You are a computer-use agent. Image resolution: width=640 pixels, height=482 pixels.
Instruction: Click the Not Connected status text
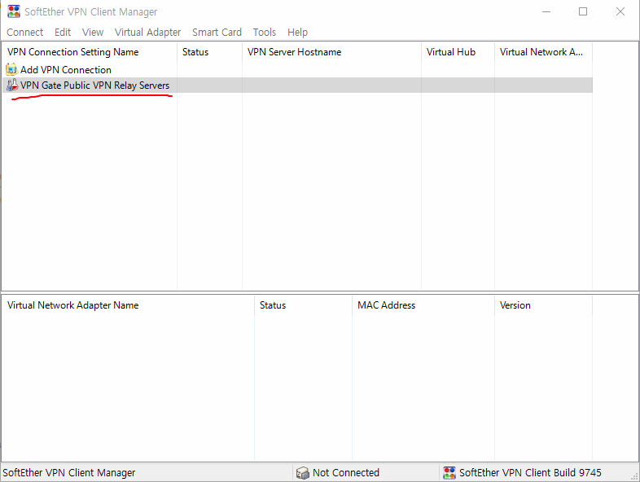pyautogui.click(x=346, y=472)
